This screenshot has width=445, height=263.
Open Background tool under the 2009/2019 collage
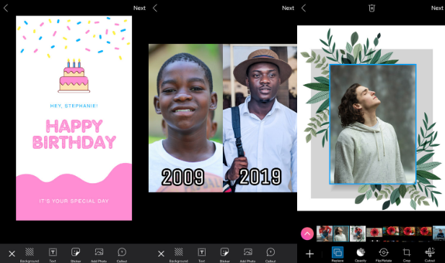pyautogui.click(x=179, y=255)
